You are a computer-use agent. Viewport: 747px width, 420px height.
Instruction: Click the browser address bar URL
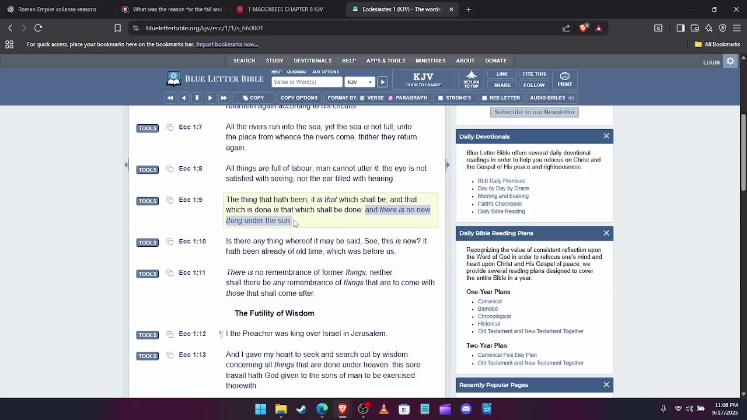pyautogui.click(x=204, y=28)
